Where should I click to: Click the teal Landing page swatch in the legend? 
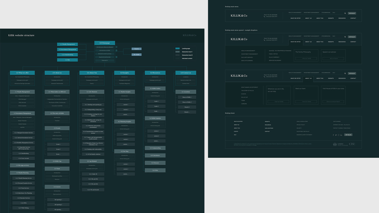pyautogui.click(x=178, y=48)
